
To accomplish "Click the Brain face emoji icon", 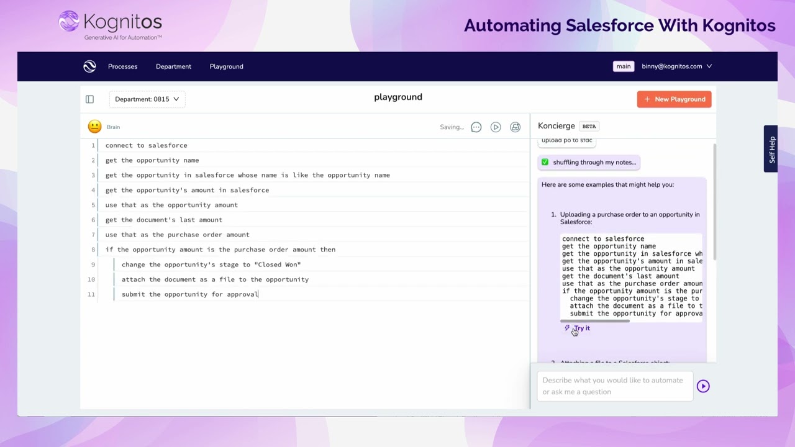I will pos(94,127).
